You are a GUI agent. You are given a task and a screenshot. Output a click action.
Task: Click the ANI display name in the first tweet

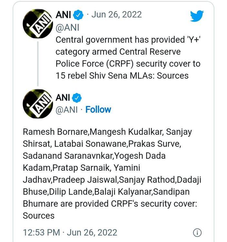pyautogui.click(x=63, y=15)
